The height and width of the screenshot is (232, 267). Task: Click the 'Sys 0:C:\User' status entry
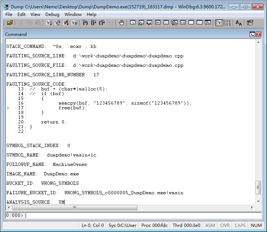tap(122, 225)
